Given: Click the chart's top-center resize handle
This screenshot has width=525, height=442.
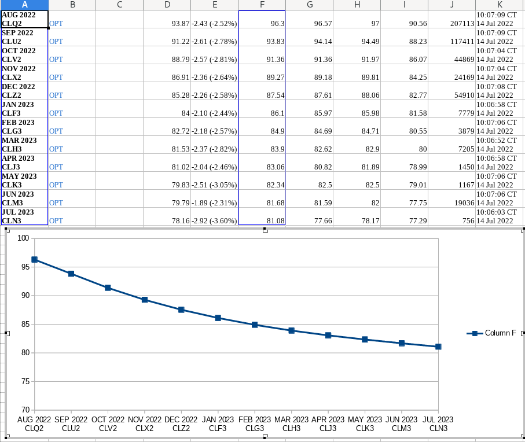Looking at the screenshot, I should click(265, 230).
